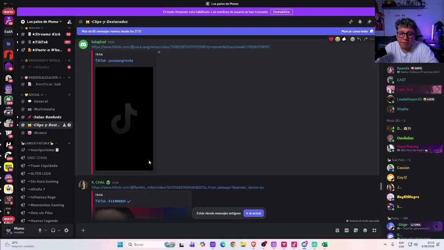React with the red heart emoji

[x=331, y=39]
